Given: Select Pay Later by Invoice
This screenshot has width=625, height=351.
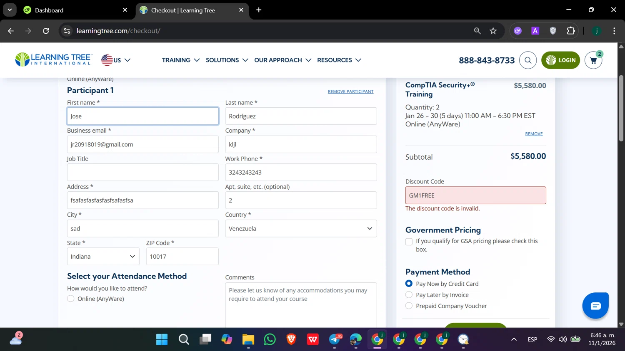Looking at the screenshot, I should (409, 295).
